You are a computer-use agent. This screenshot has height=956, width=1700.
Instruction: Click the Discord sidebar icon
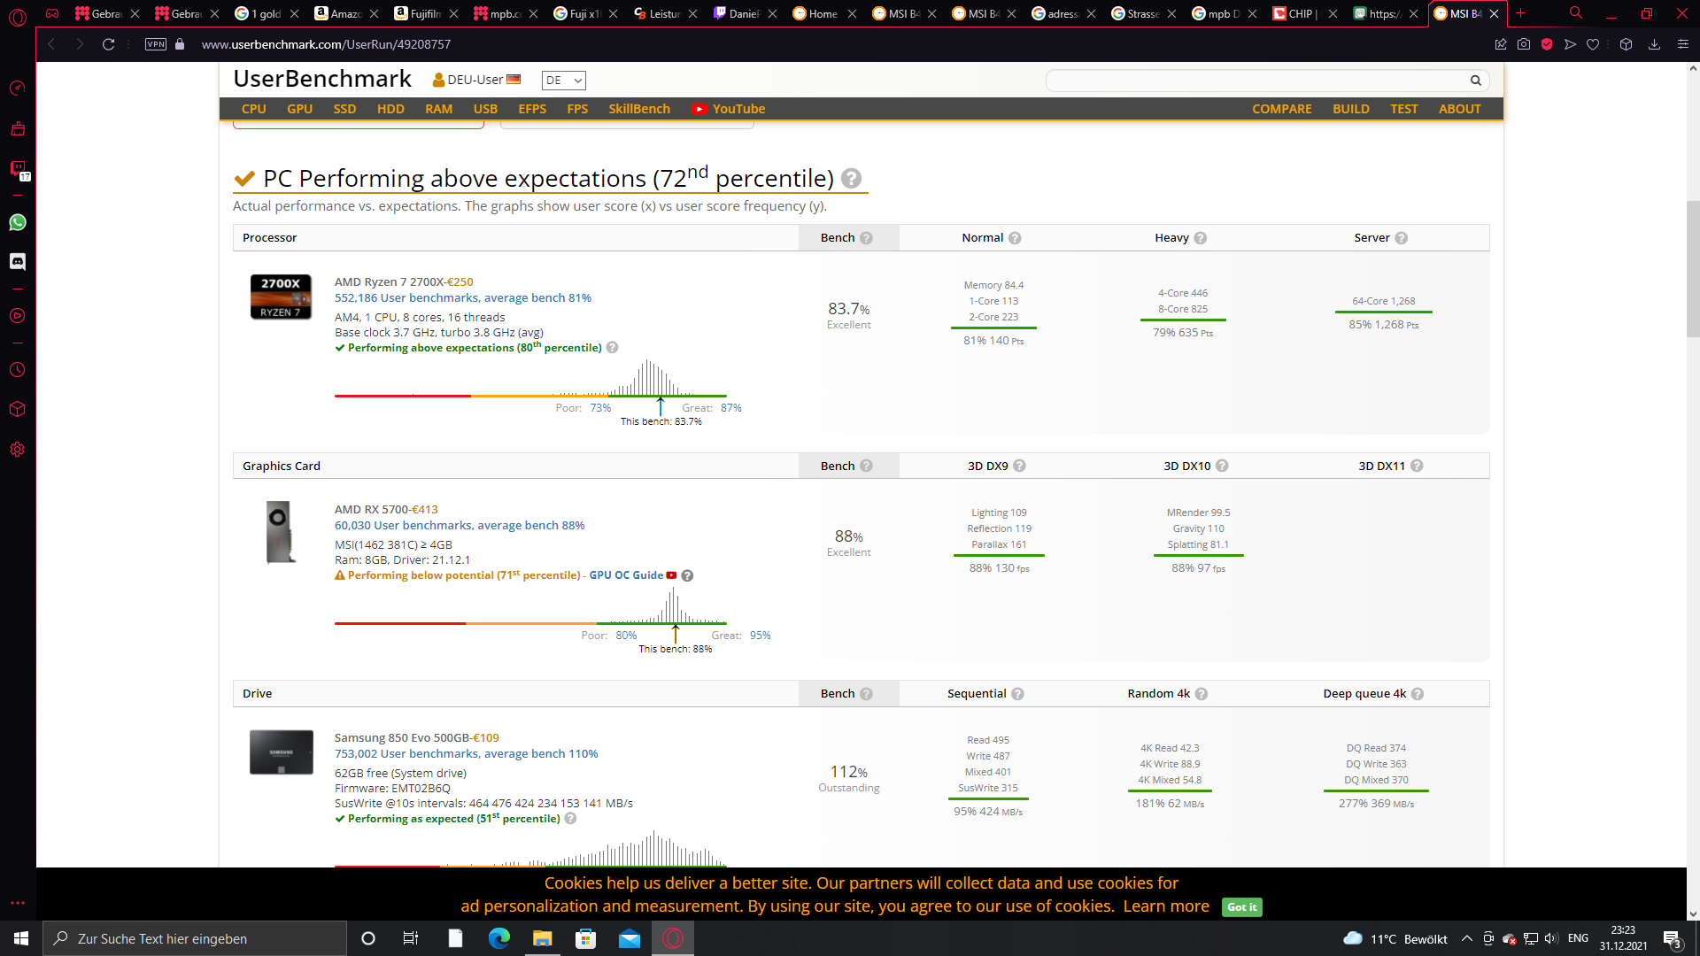pyautogui.click(x=18, y=261)
